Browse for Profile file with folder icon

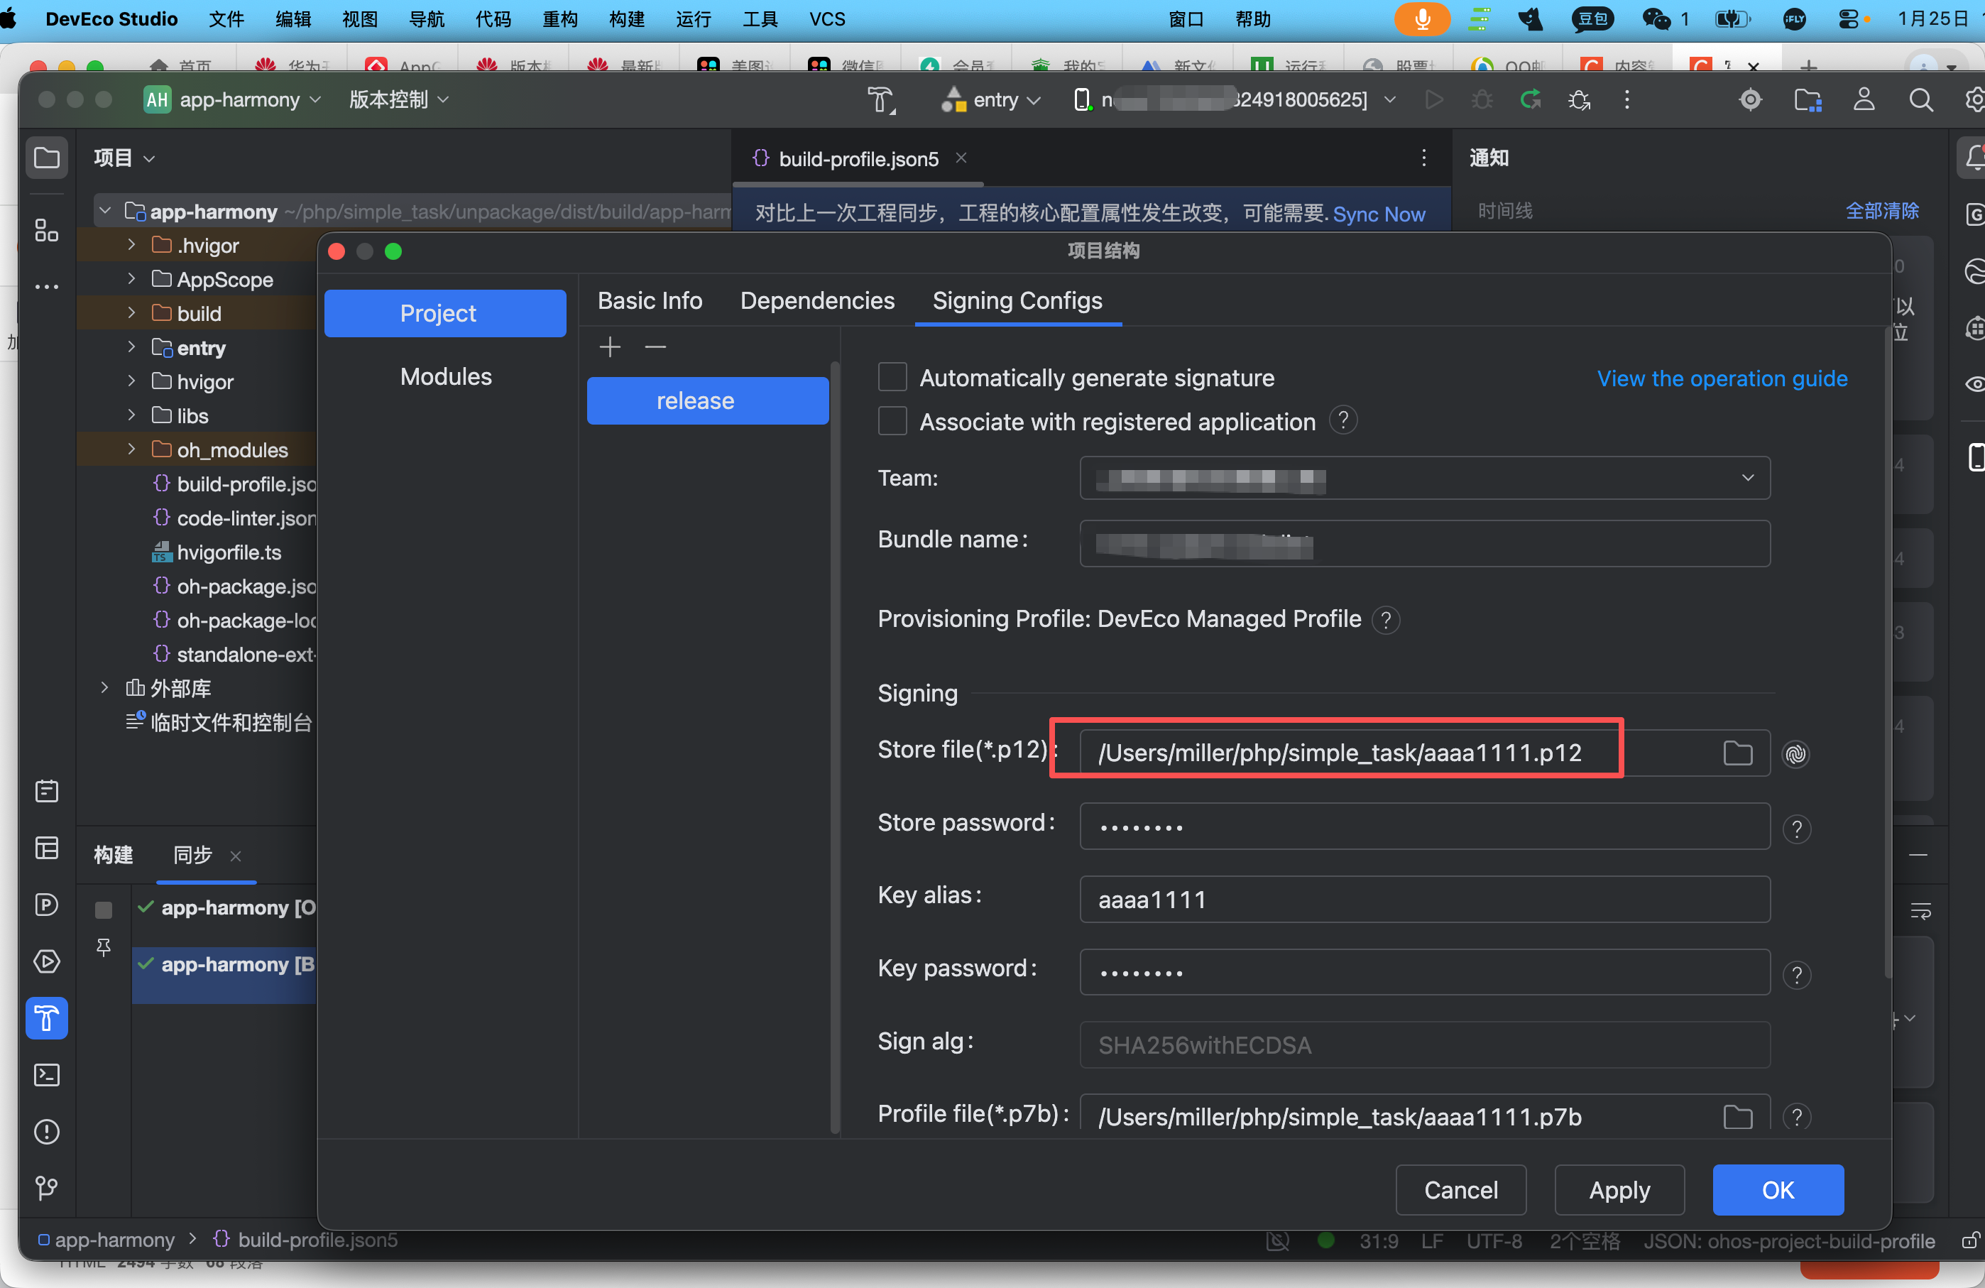1737,1116
